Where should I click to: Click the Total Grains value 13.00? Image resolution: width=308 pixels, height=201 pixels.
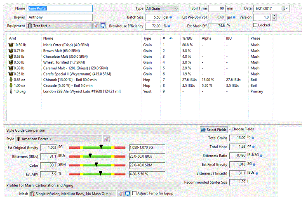click(x=237, y=138)
